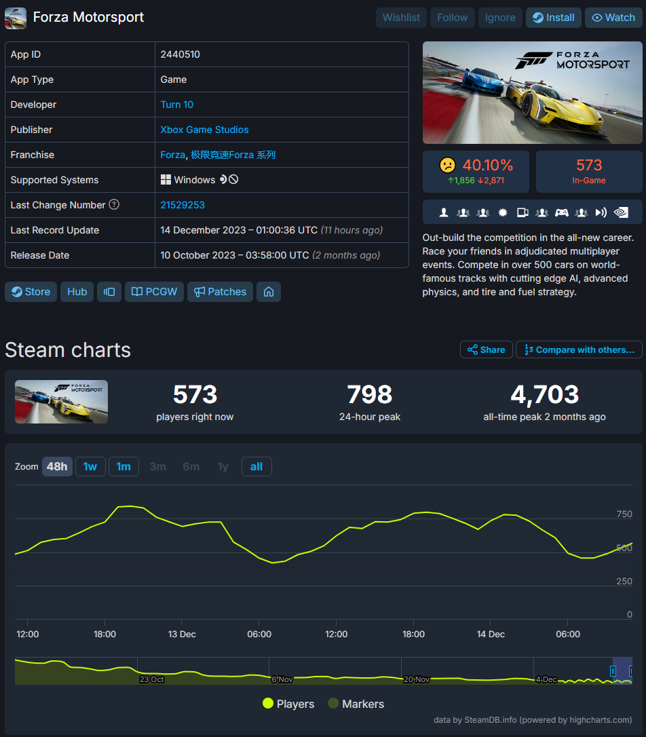
Task: Open Compare with others dialog
Action: click(x=579, y=349)
